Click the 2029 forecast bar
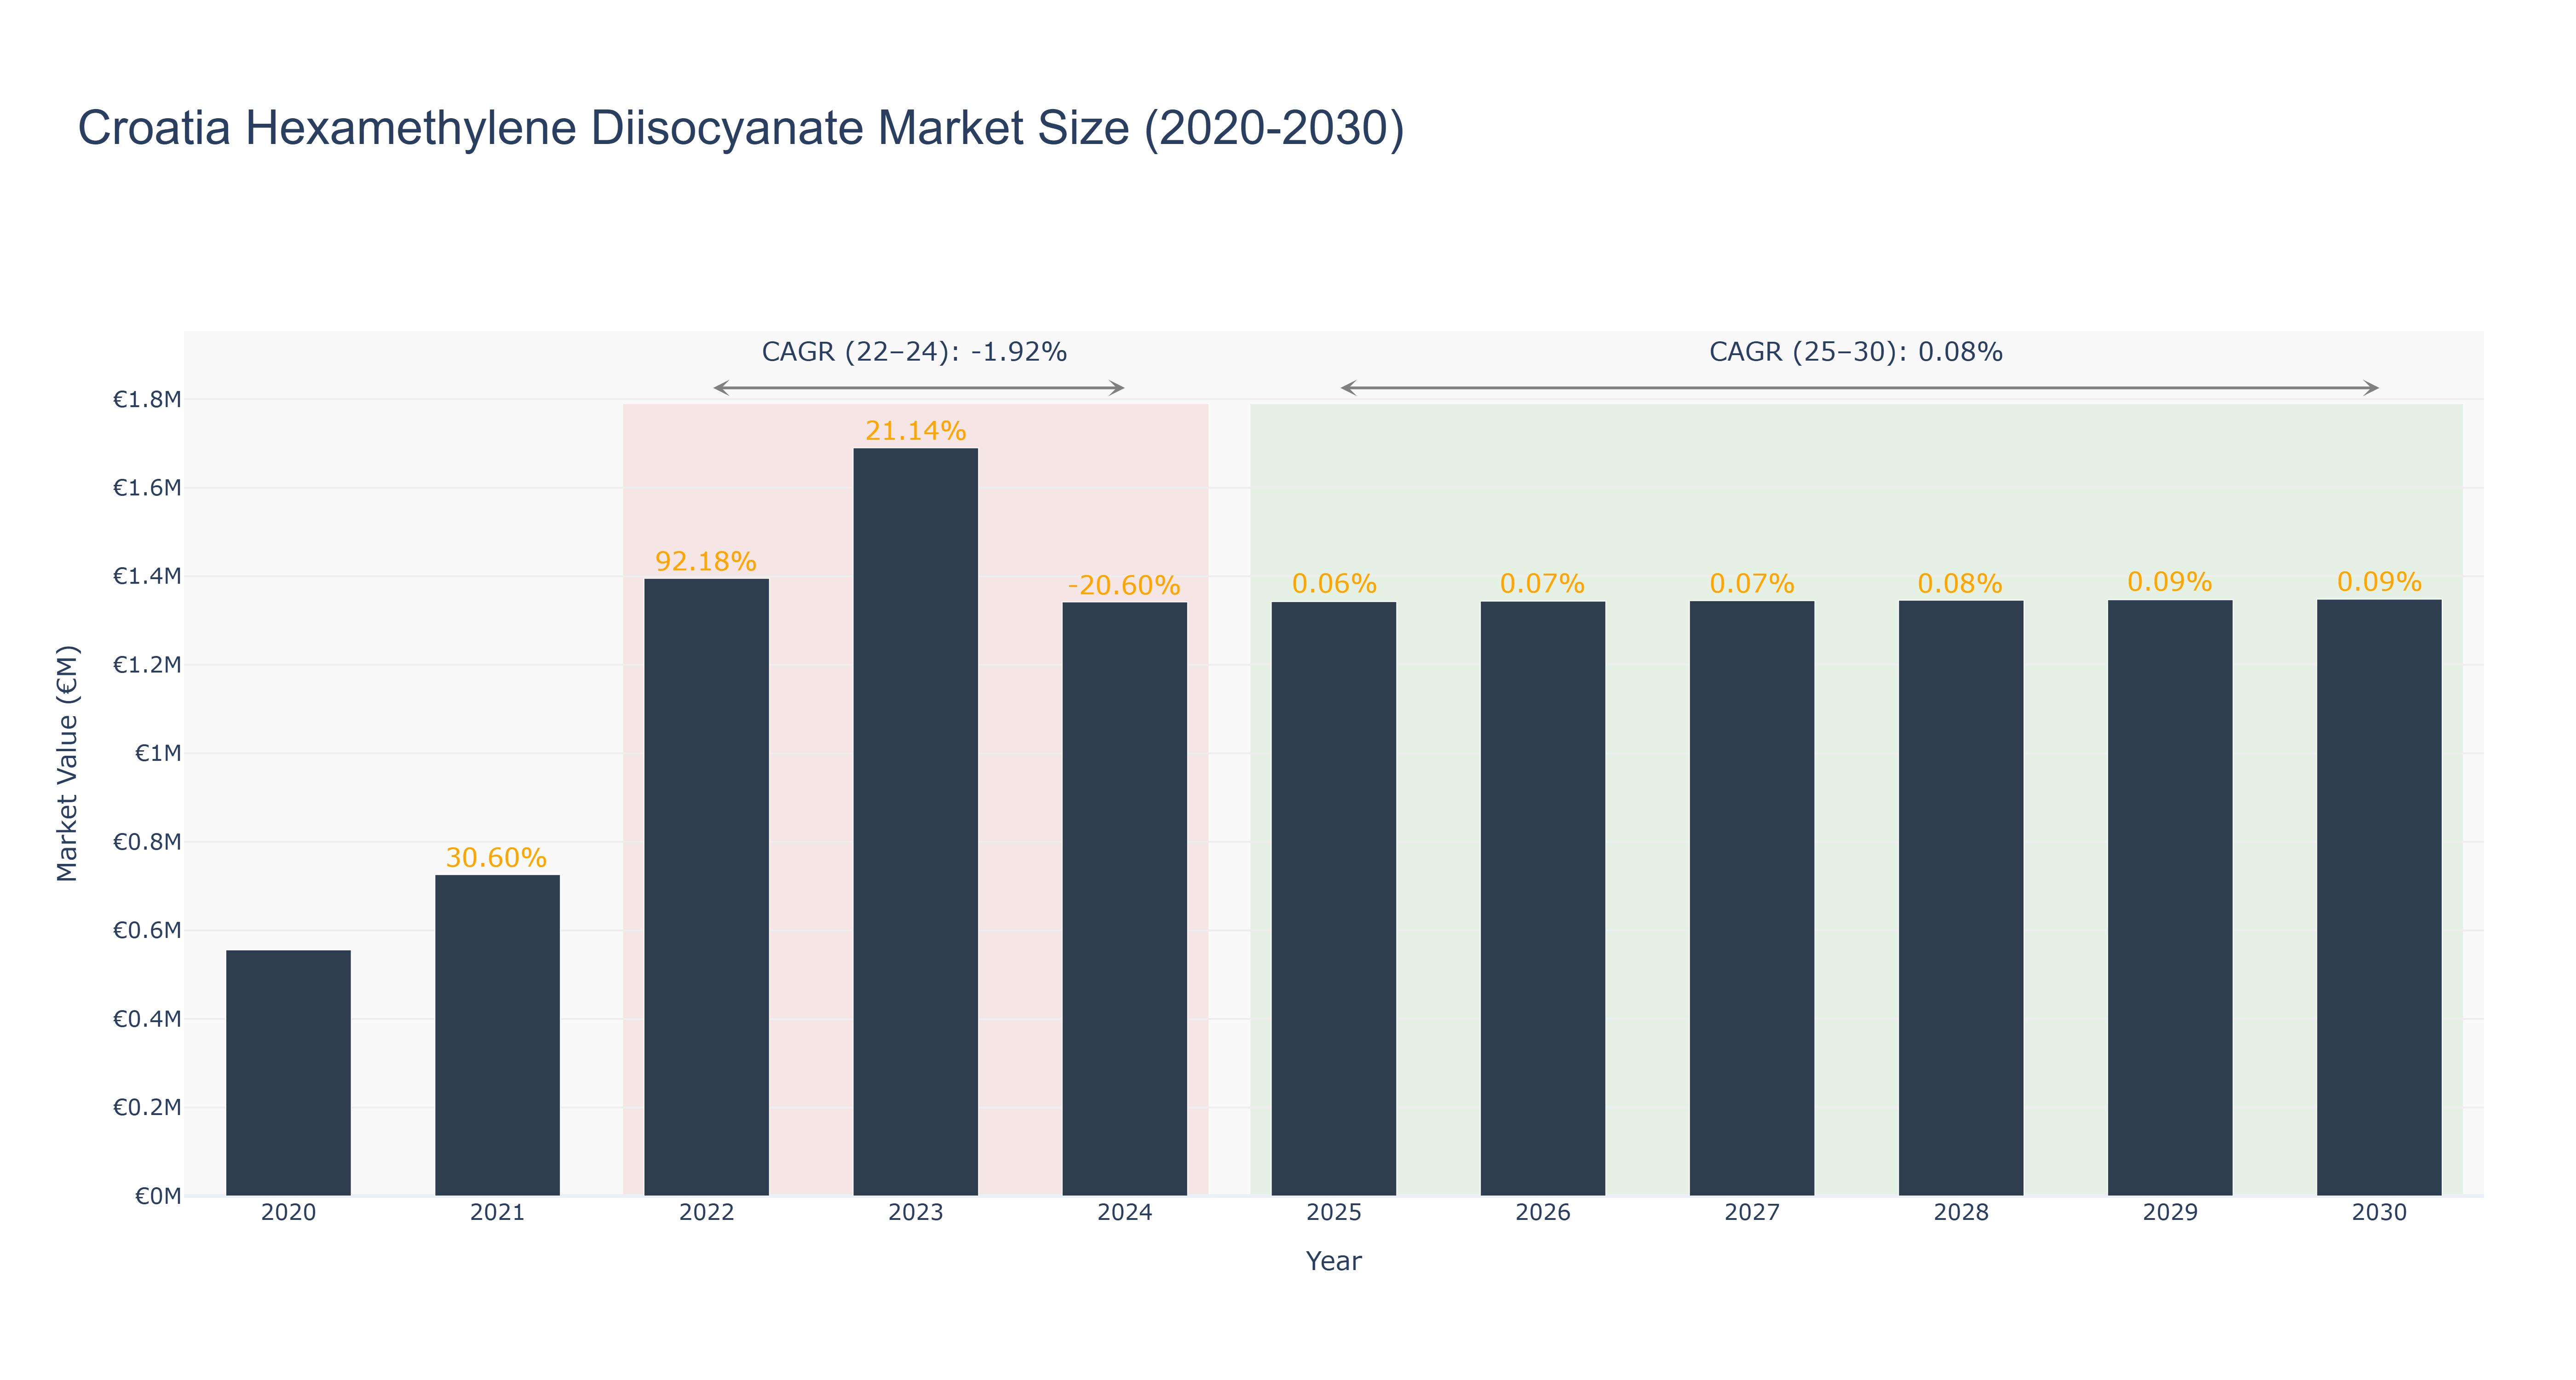 pyautogui.click(x=2169, y=898)
